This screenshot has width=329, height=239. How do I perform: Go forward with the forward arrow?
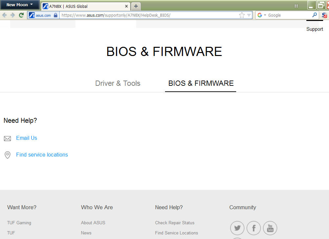point(12,15)
